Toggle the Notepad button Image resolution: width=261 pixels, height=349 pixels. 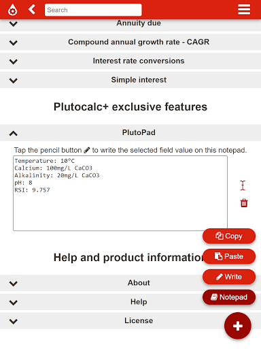[x=229, y=297]
